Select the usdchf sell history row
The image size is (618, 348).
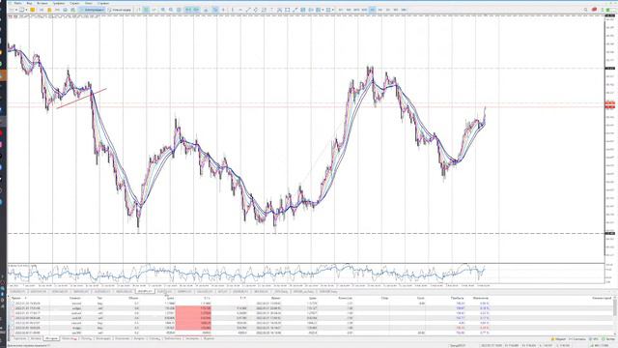click(309, 318)
